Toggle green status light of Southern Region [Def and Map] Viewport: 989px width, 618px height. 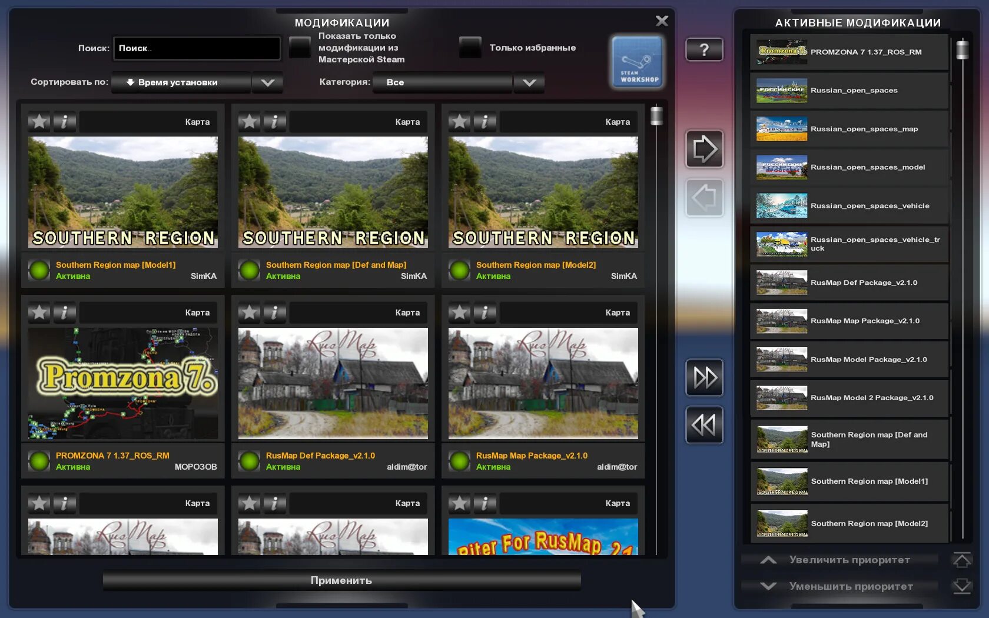click(250, 270)
